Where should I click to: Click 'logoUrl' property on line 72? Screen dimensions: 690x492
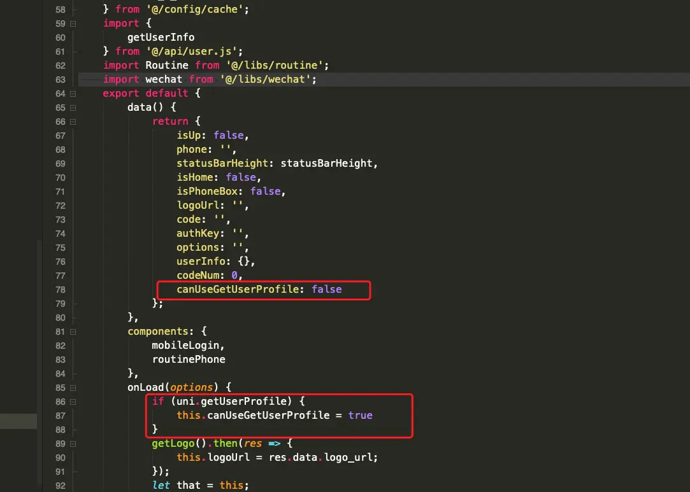198,206
